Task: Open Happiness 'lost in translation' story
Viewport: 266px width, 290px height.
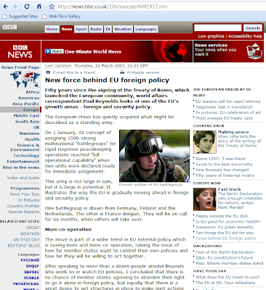Action: click(225, 107)
